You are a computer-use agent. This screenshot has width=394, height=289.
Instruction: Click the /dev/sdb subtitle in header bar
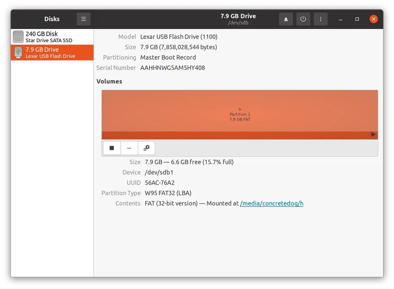tap(238, 23)
